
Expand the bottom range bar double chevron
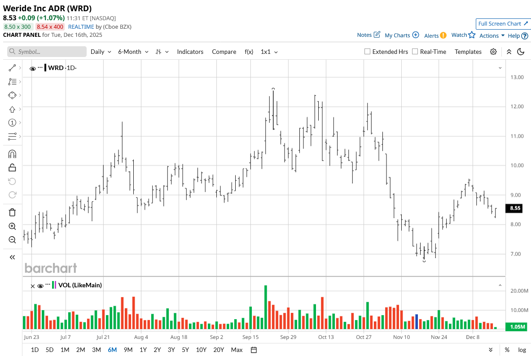click(x=491, y=350)
